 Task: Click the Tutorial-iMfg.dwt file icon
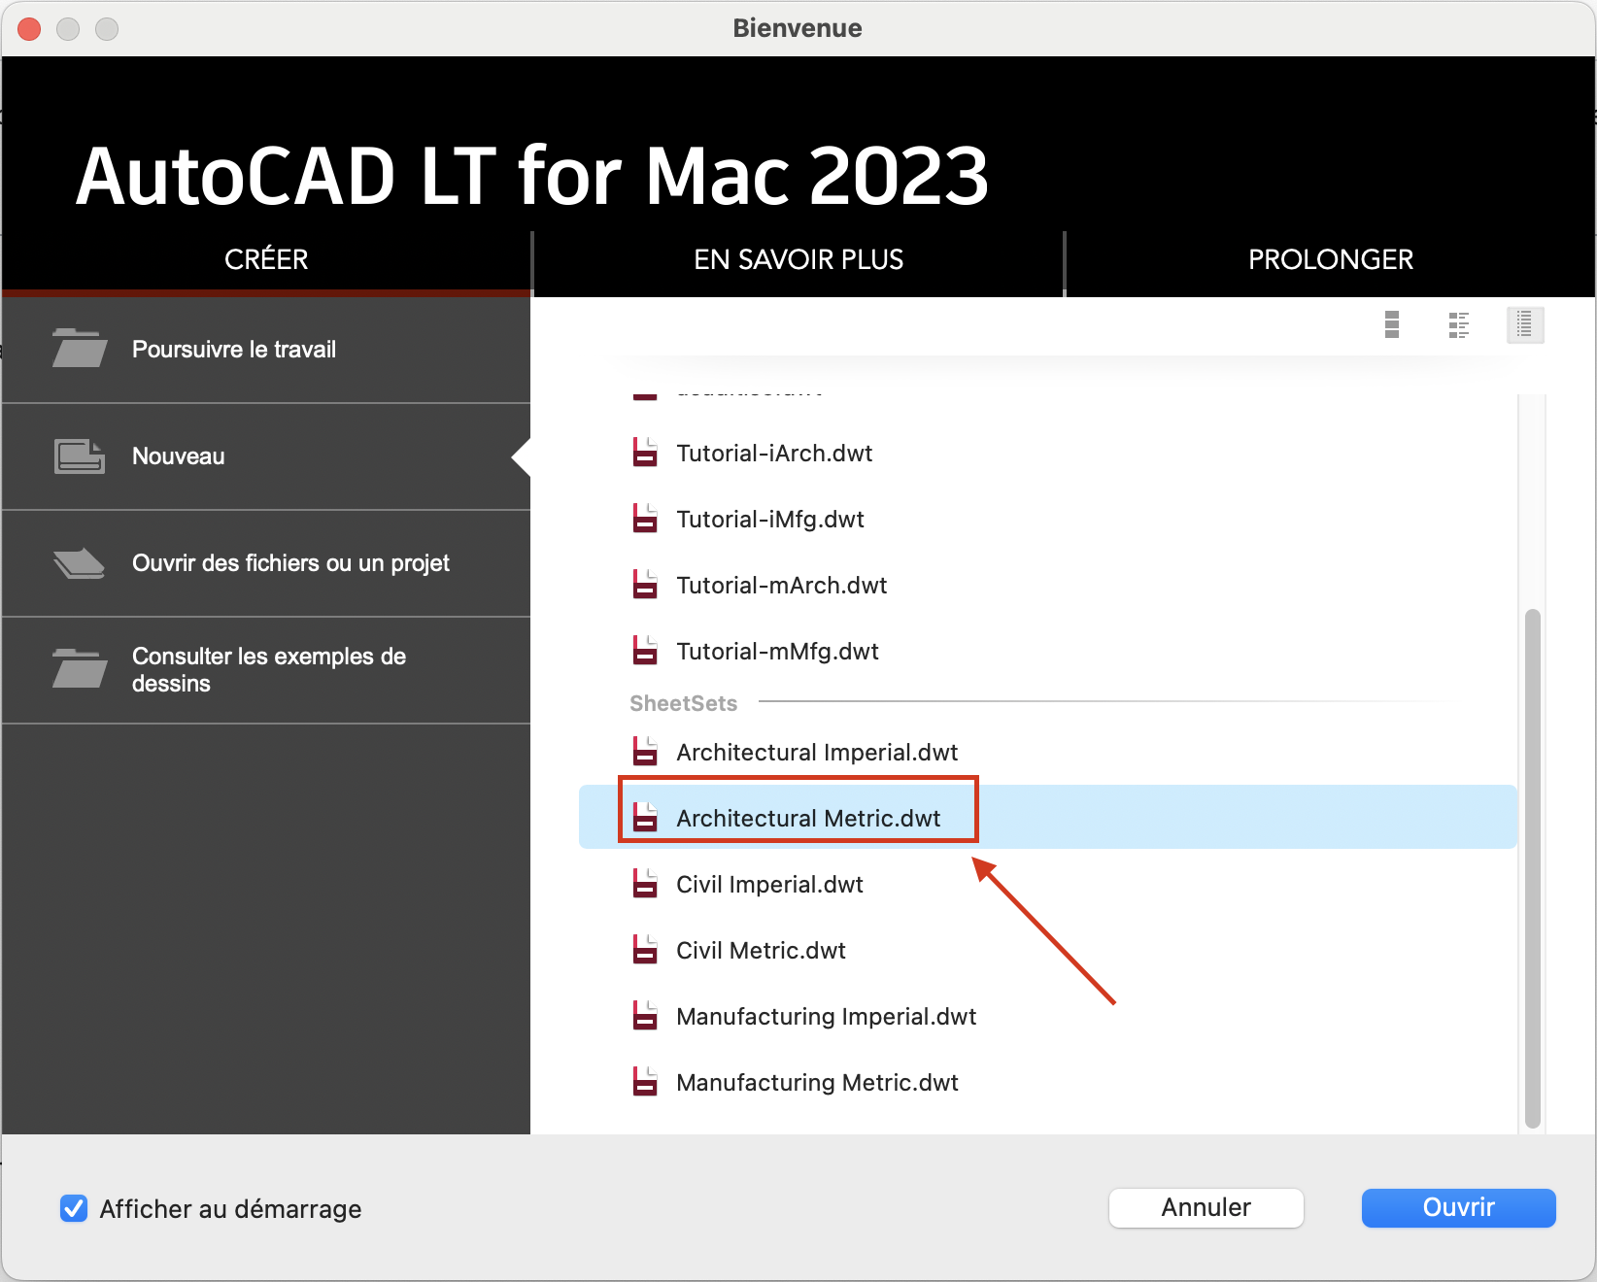click(x=645, y=519)
